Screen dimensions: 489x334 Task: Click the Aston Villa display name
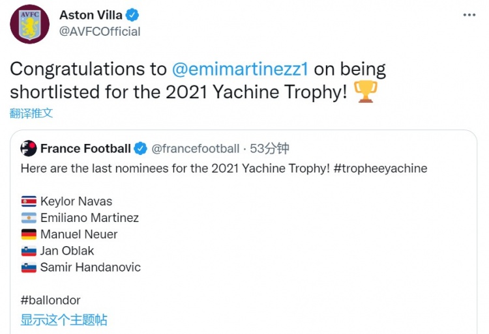tap(91, 15)
